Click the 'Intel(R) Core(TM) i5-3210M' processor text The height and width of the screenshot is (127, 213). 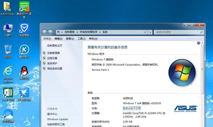coord(144,115)
